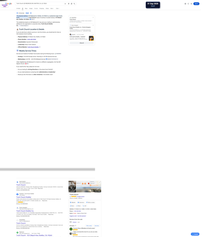Screen dimensions: 202x237
Task: Click the Share button in knowledge panel
Action: click(79, 206)
